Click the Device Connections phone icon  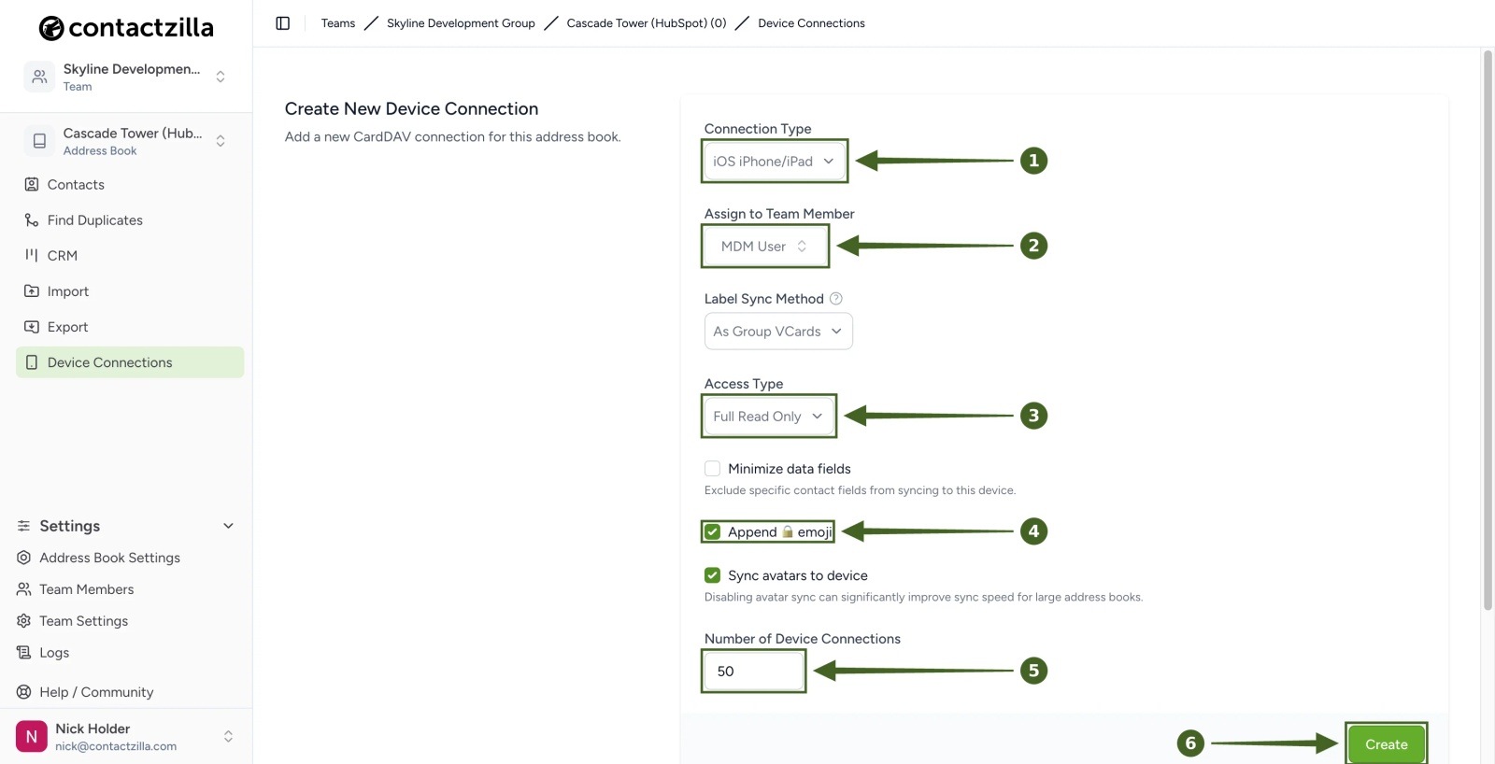point(32,362)
